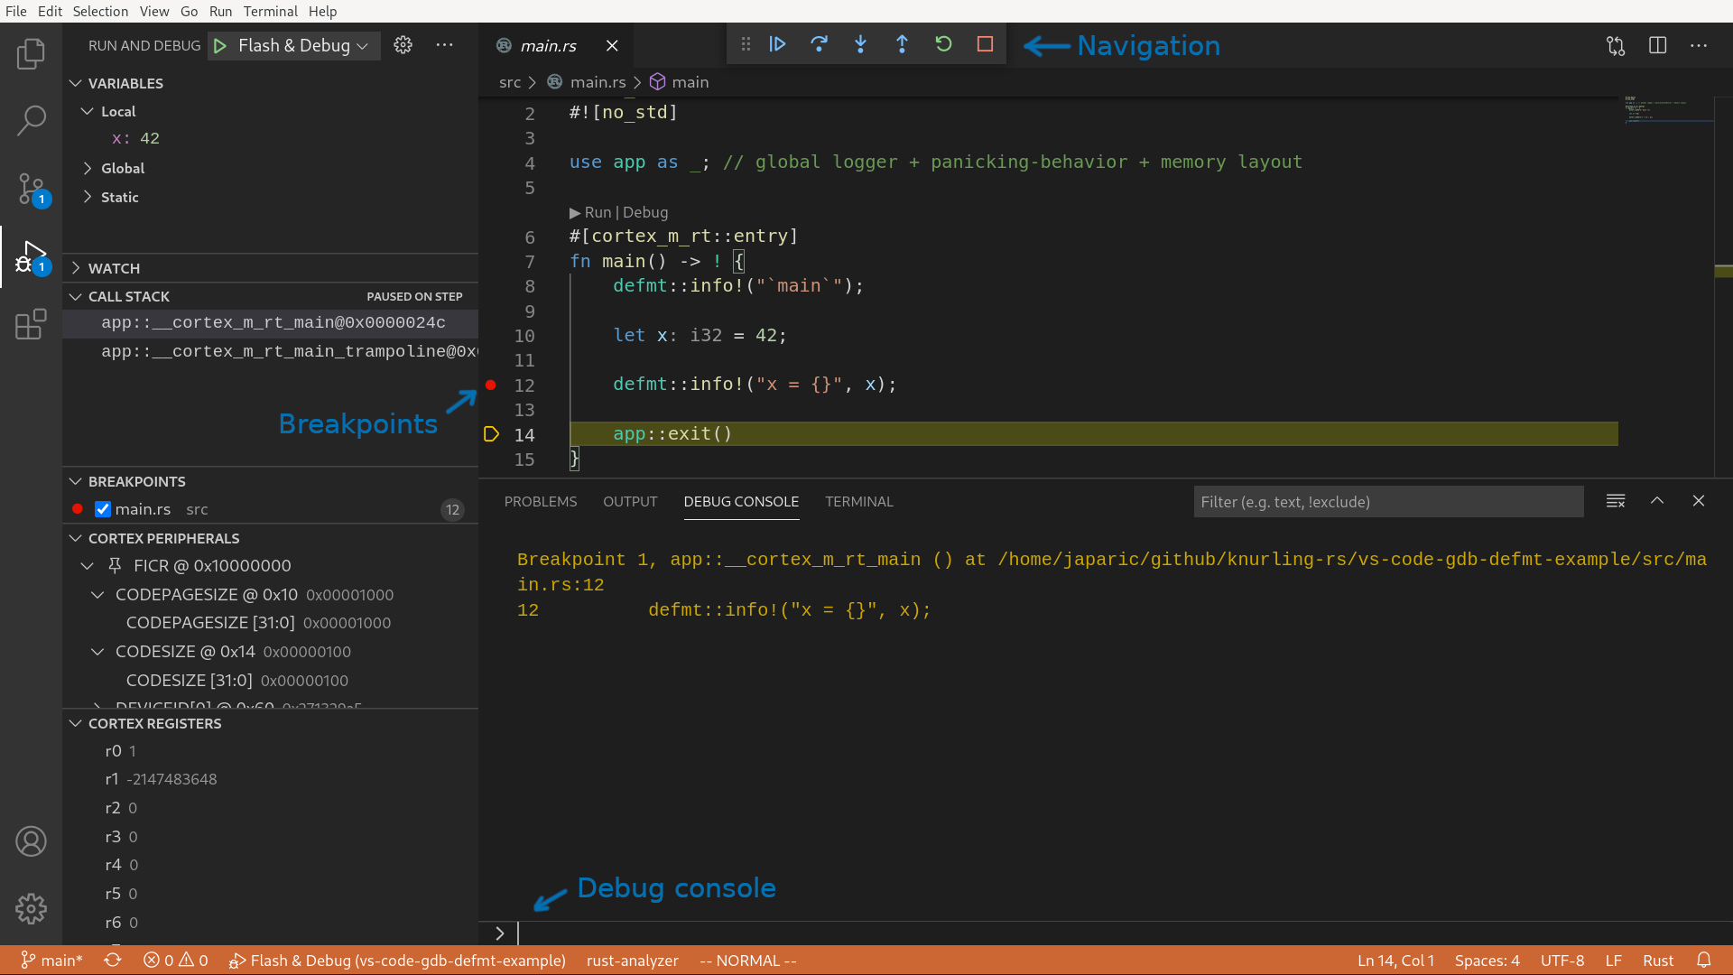Restart the debug session
1733x975 pixels.
pyautogui.click(x=943, y=43)
